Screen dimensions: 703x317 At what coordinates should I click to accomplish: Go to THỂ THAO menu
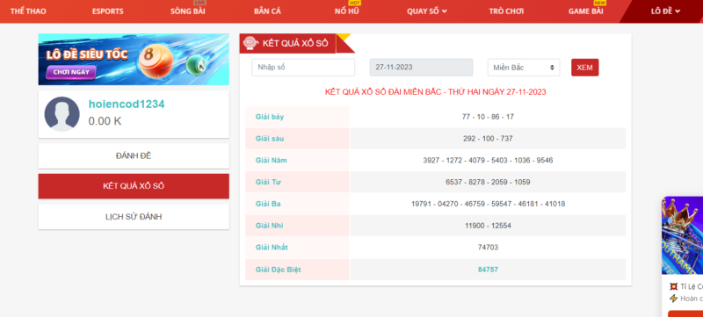point(28,11)
